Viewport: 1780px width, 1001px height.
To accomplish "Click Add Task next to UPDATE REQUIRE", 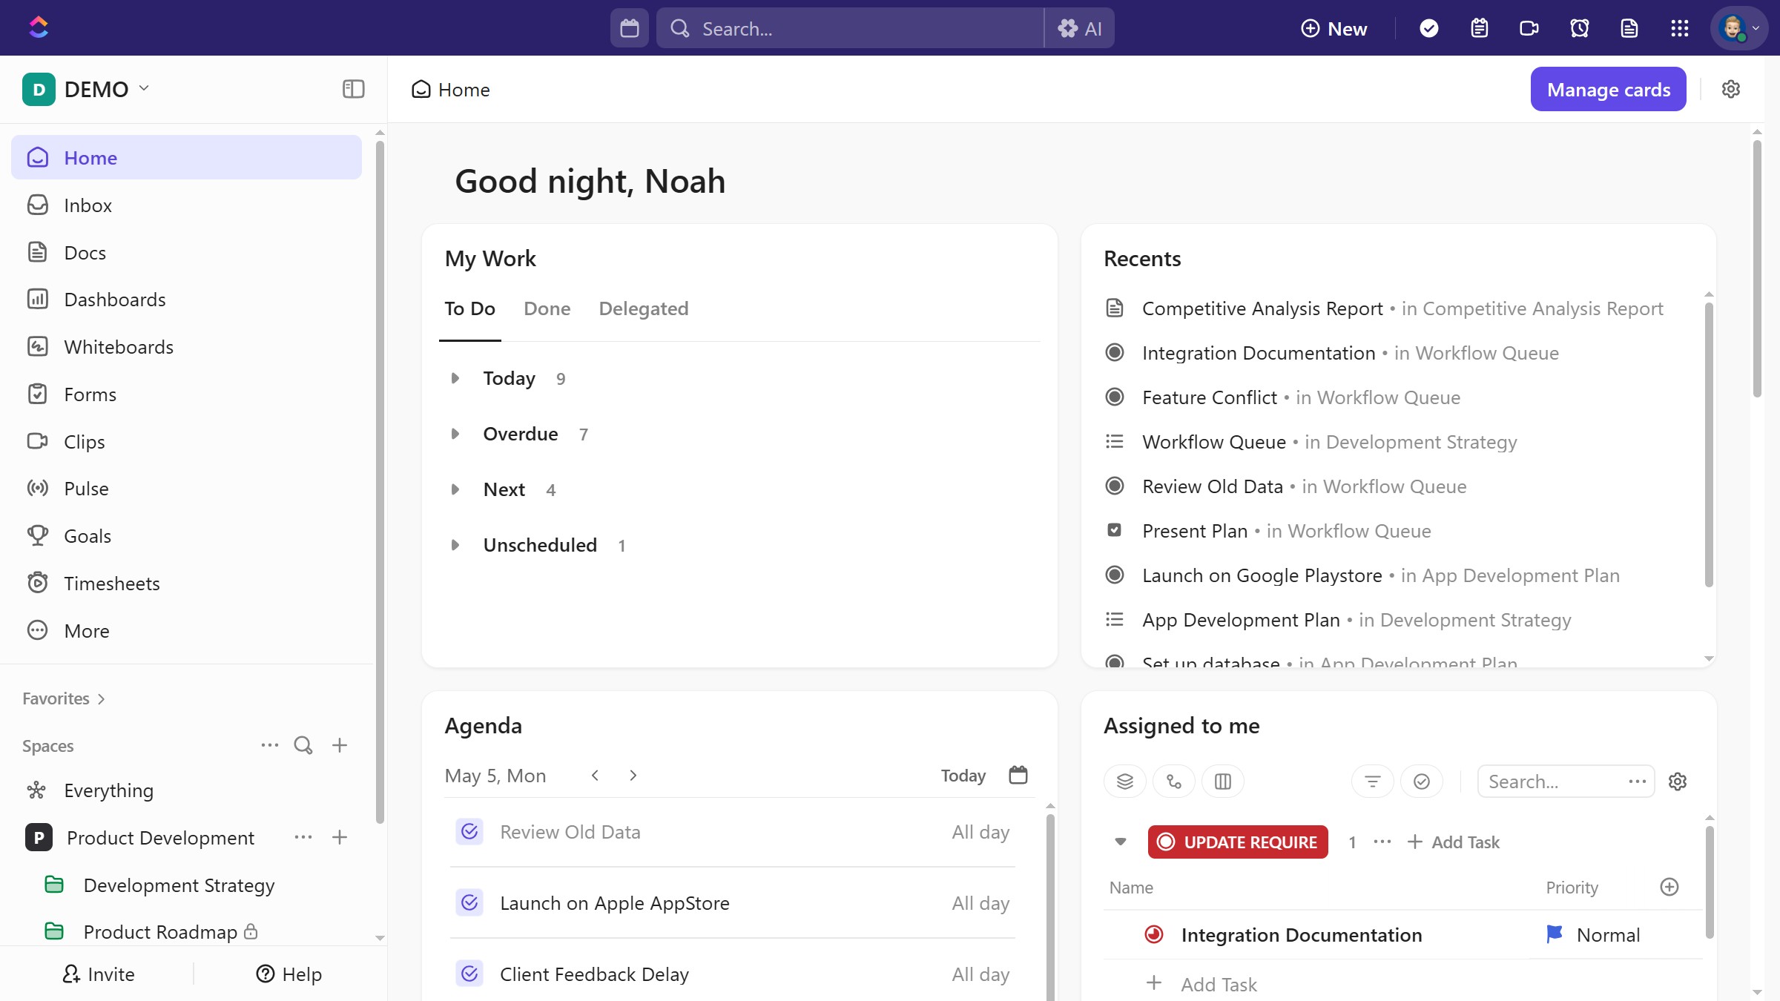I will click(x=1453, y=842).
